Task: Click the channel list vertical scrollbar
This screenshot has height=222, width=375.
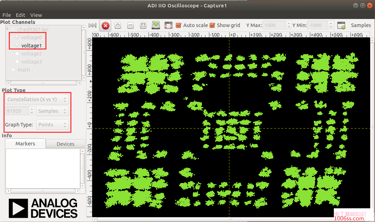Action: [x=84, y=53]
